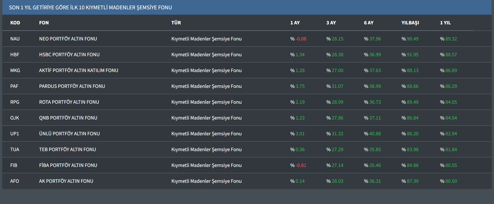Open HSBC PORTFÖY ALTIN FONU row
494x204 pixels.
click(x=69, y=55)
